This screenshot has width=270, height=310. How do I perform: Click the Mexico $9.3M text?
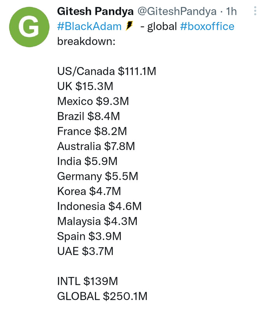coord(93,101)
